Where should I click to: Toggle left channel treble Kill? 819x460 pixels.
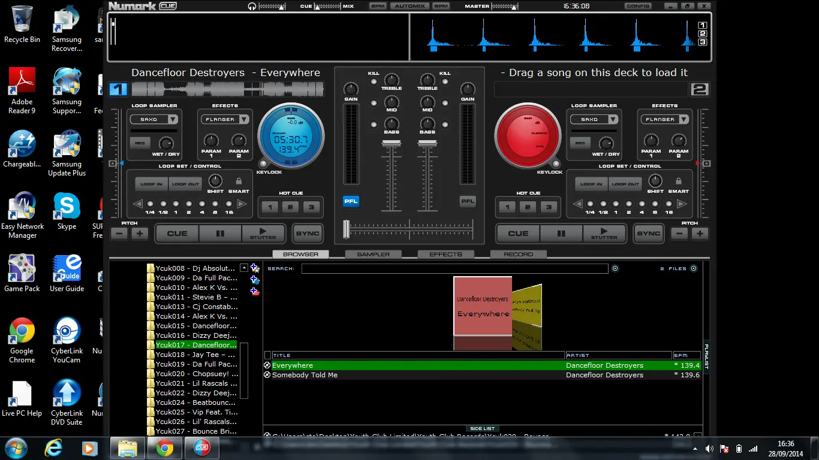[x=374, y=81]
